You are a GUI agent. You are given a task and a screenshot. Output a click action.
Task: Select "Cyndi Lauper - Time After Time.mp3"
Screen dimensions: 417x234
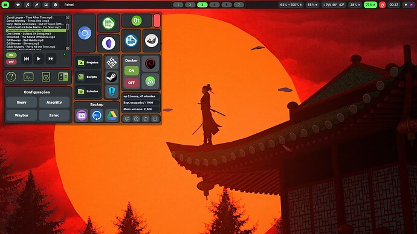[30, 17]
